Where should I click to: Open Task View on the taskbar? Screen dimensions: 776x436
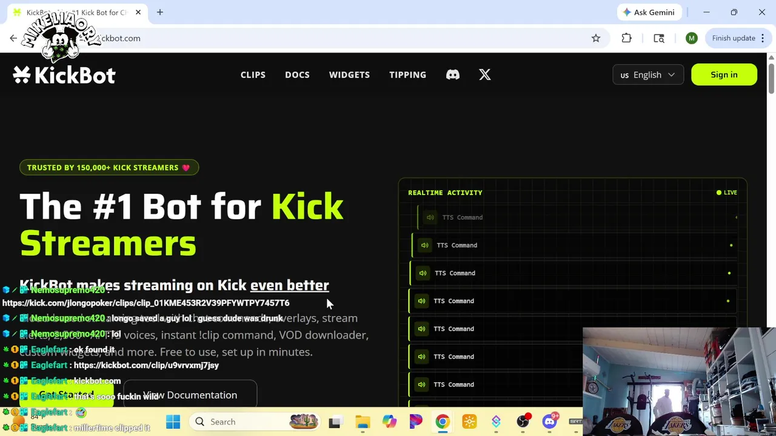point(334,421)
